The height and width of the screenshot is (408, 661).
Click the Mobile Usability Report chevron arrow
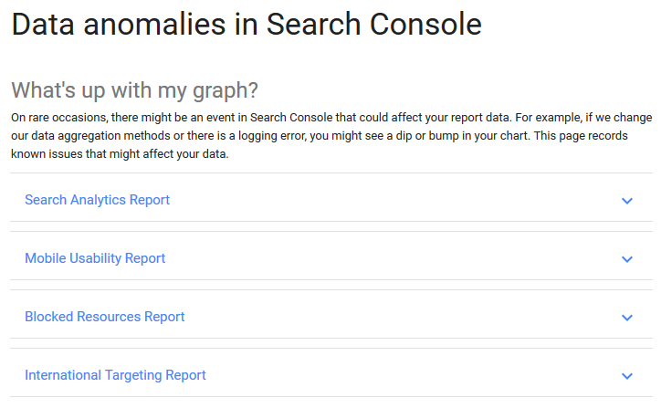click(627, 259)
